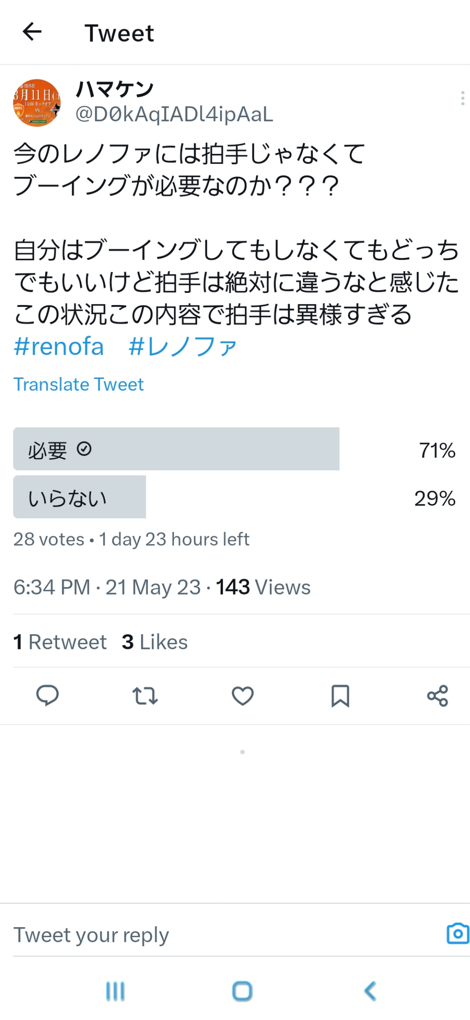Screen dimensions: 470x1020
Task: Tap the Android back navigation chevron
Action: click(x=370, y=991)
